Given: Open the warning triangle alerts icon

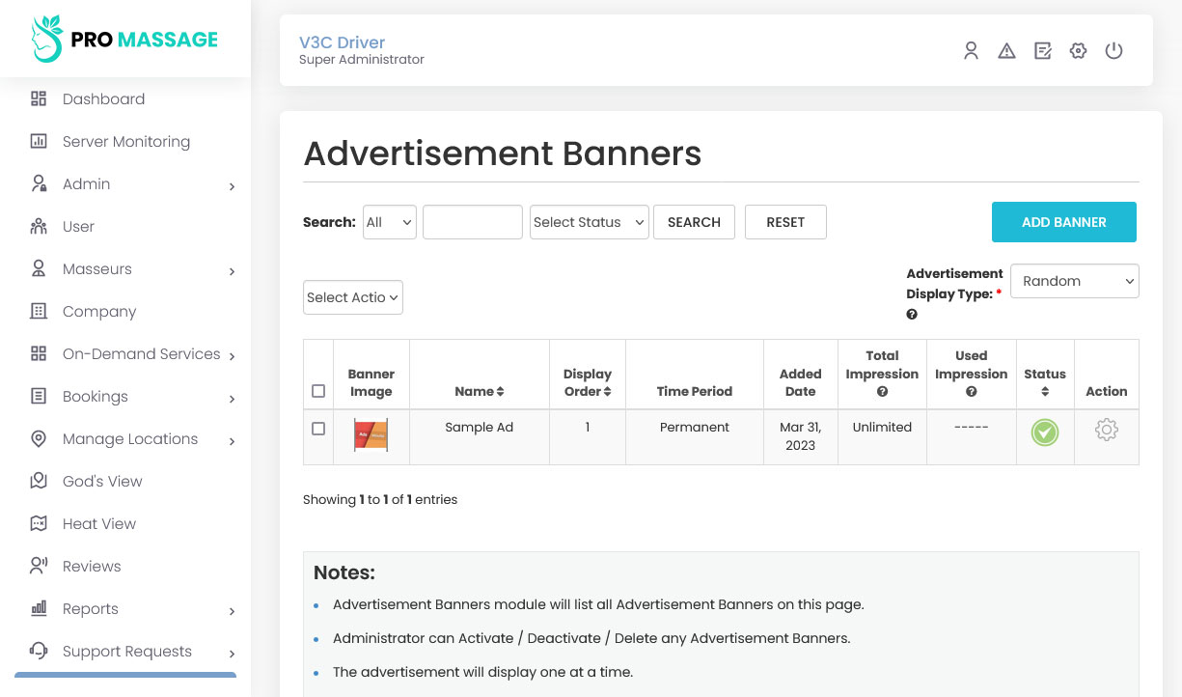Looking at the screenshot, I should tap(1006, 51).
